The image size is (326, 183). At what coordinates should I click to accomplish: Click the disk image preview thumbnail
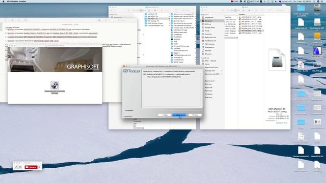coord(277,60)
